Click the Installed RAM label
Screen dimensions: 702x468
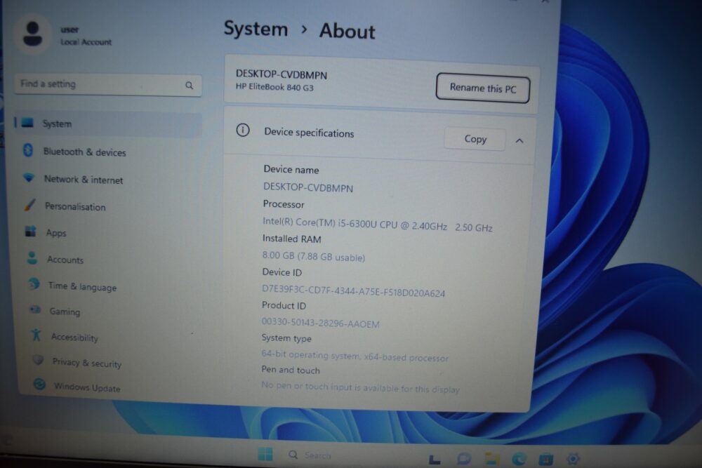[291, 239]
